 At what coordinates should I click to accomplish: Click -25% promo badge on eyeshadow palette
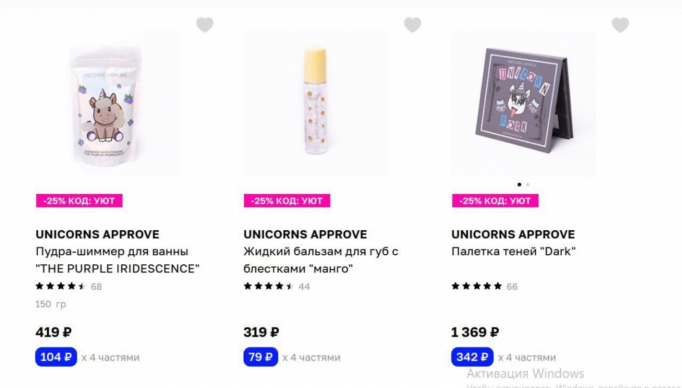(495, 201)
